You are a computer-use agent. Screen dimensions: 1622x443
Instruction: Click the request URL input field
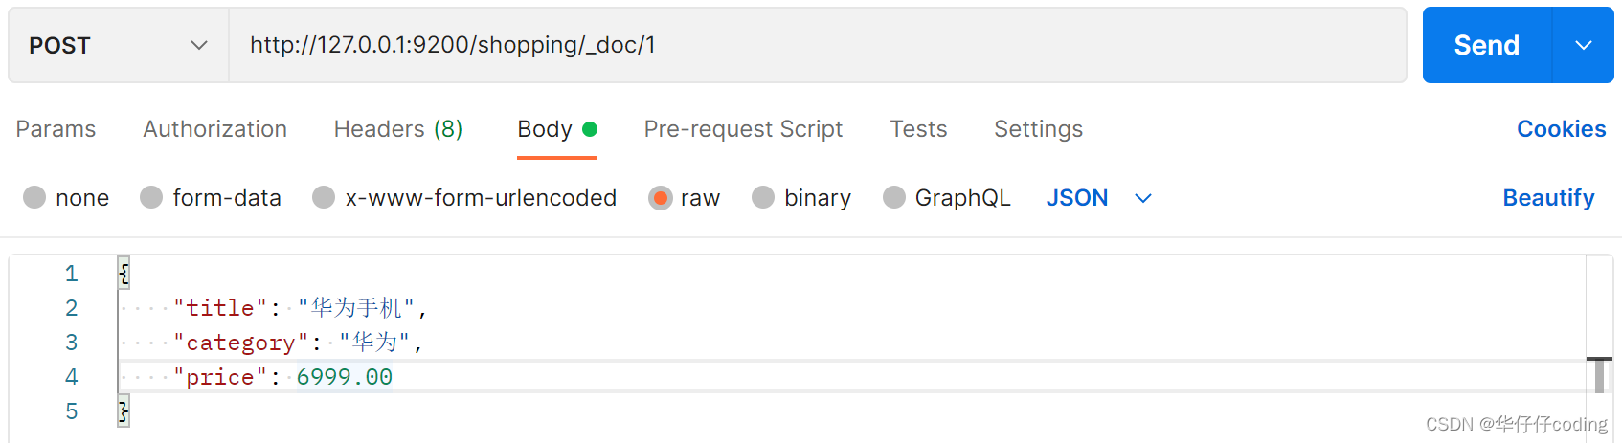pyautogui.click(x=816, y=45)
